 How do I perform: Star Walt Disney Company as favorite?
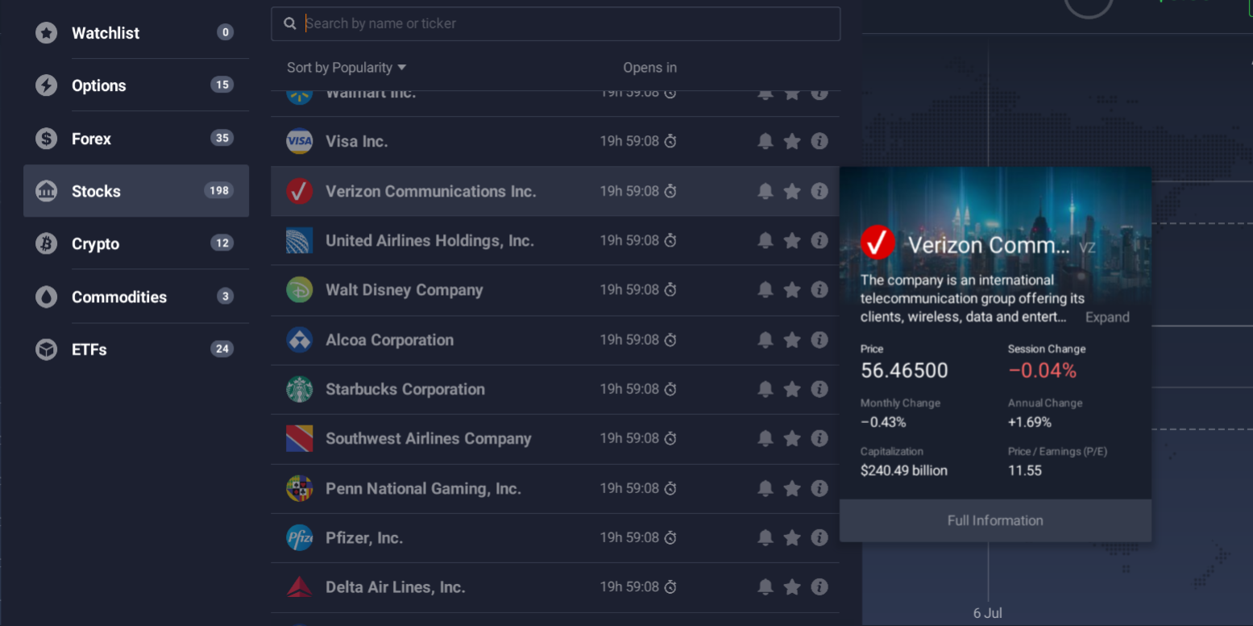[792, 289]
